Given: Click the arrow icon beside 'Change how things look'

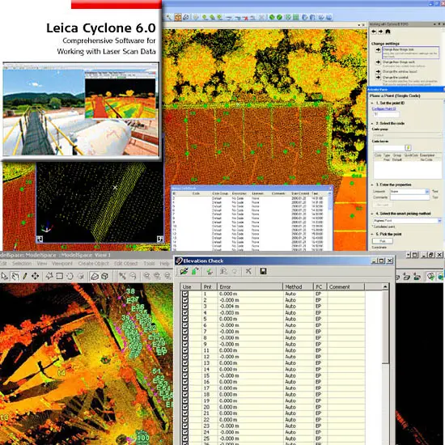Looking at the screenshot, I should click(378, 50).
